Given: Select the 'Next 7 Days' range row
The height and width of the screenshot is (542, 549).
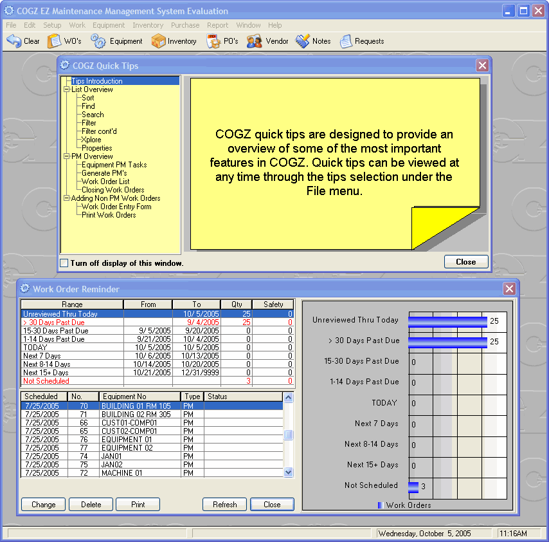Looking at the screenshot, I should point(157,356).
